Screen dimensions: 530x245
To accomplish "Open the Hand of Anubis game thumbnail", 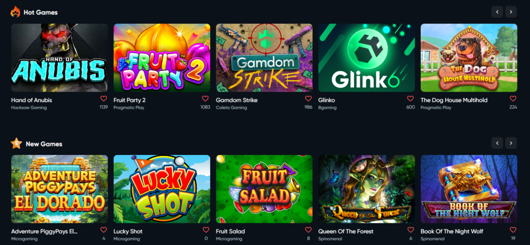I will coord(60,58).
